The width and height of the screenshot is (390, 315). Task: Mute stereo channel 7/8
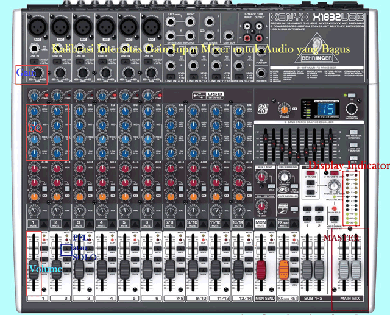coord(181,224)
